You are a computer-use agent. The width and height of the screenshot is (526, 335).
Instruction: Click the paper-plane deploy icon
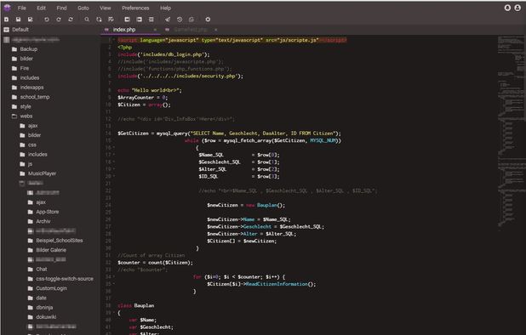click(168, 20)
